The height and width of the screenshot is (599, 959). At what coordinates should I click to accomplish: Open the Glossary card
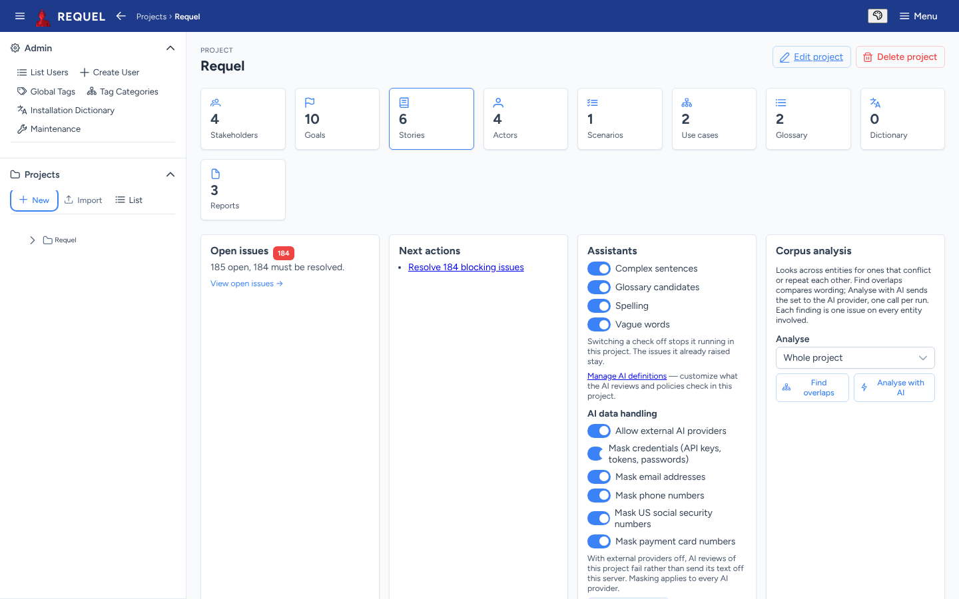coord(808,118)
